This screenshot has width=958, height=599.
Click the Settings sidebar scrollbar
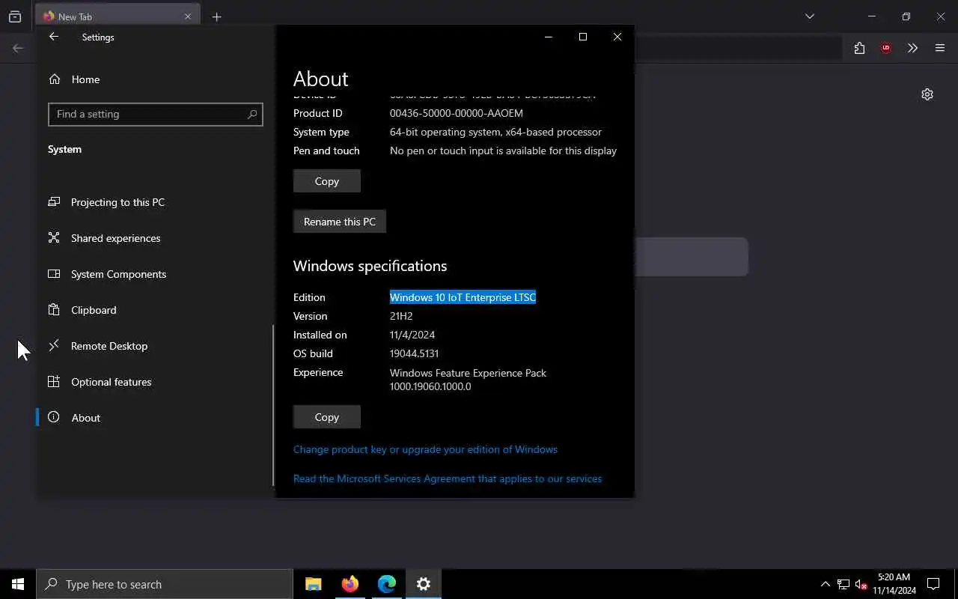(x=273, y=404)
